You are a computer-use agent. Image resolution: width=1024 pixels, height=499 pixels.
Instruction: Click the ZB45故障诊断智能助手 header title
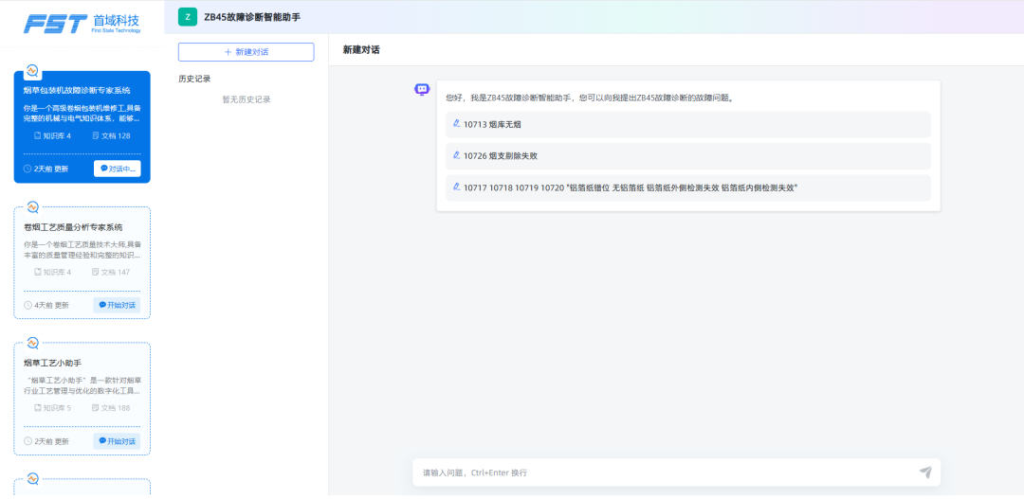point(253,17)
